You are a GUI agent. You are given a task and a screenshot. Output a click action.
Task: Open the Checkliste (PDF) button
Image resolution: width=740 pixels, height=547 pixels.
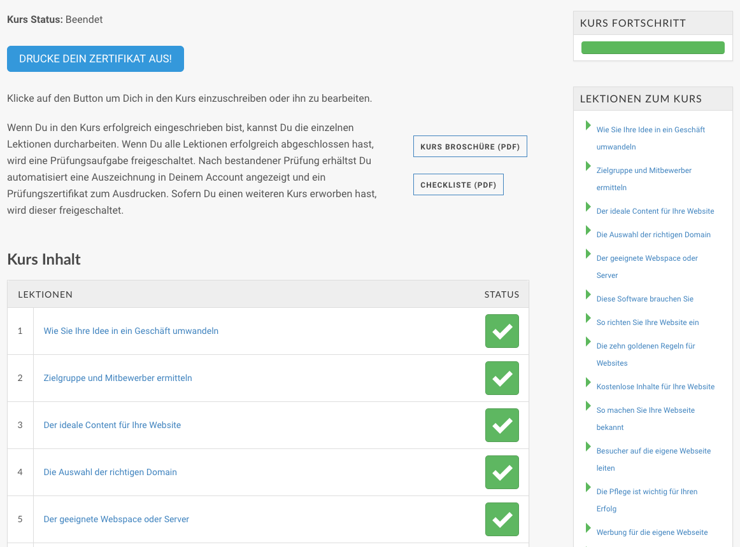pyautogui.click(x=459, y=185)
